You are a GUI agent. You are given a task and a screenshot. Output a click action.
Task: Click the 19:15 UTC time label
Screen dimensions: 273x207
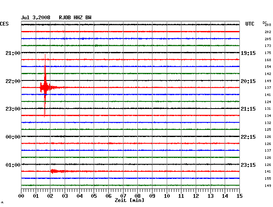248,53
